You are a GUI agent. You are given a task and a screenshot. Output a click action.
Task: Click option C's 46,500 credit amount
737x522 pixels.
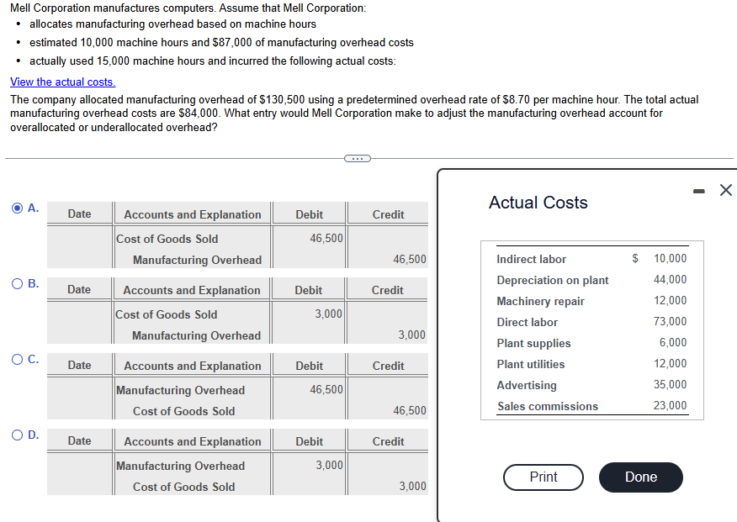[x=410, y=410]
